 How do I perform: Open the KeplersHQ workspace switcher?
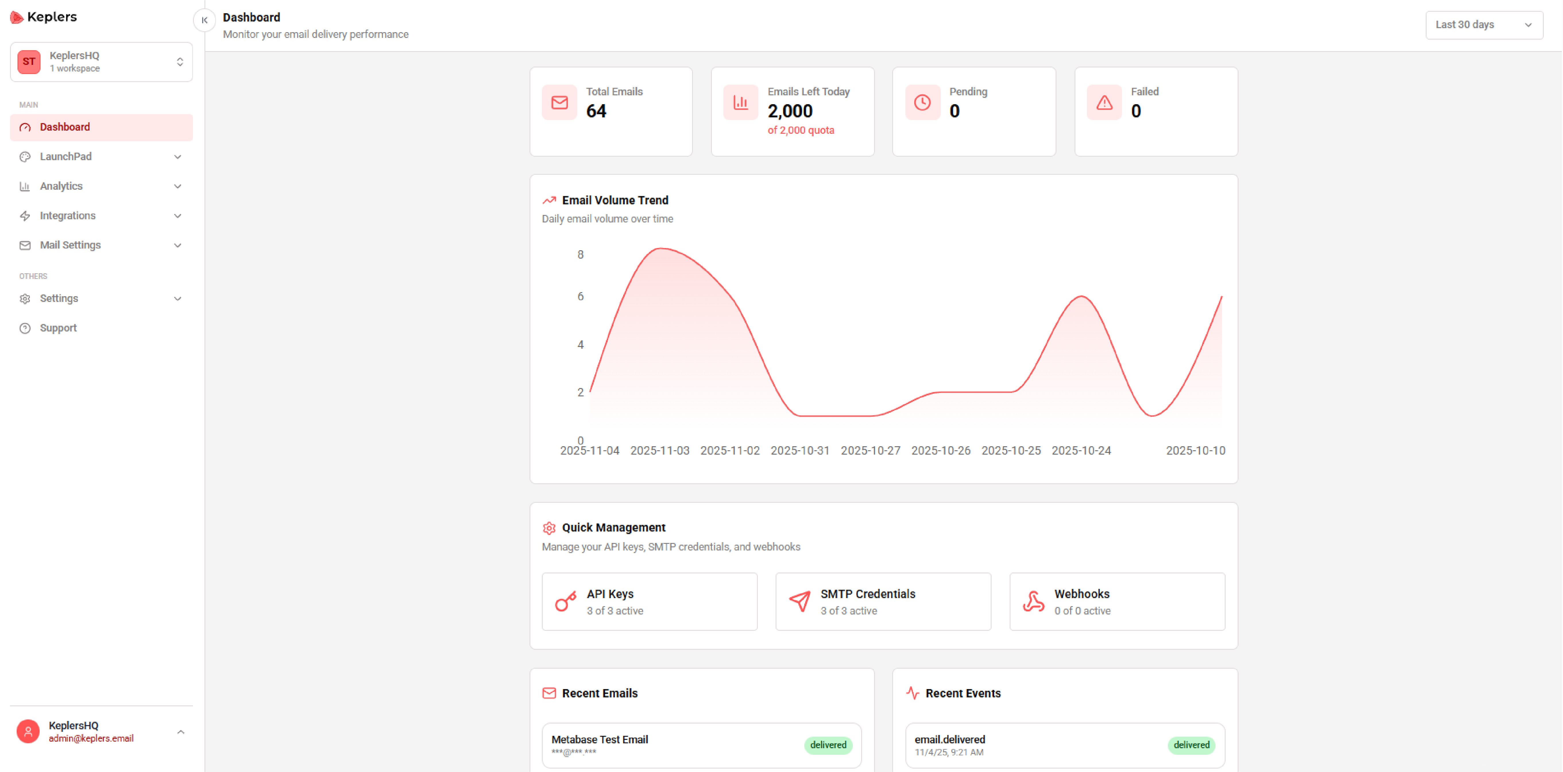(x=101, y=62)
